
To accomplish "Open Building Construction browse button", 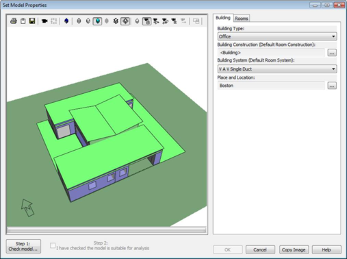I will coord(332,53).
